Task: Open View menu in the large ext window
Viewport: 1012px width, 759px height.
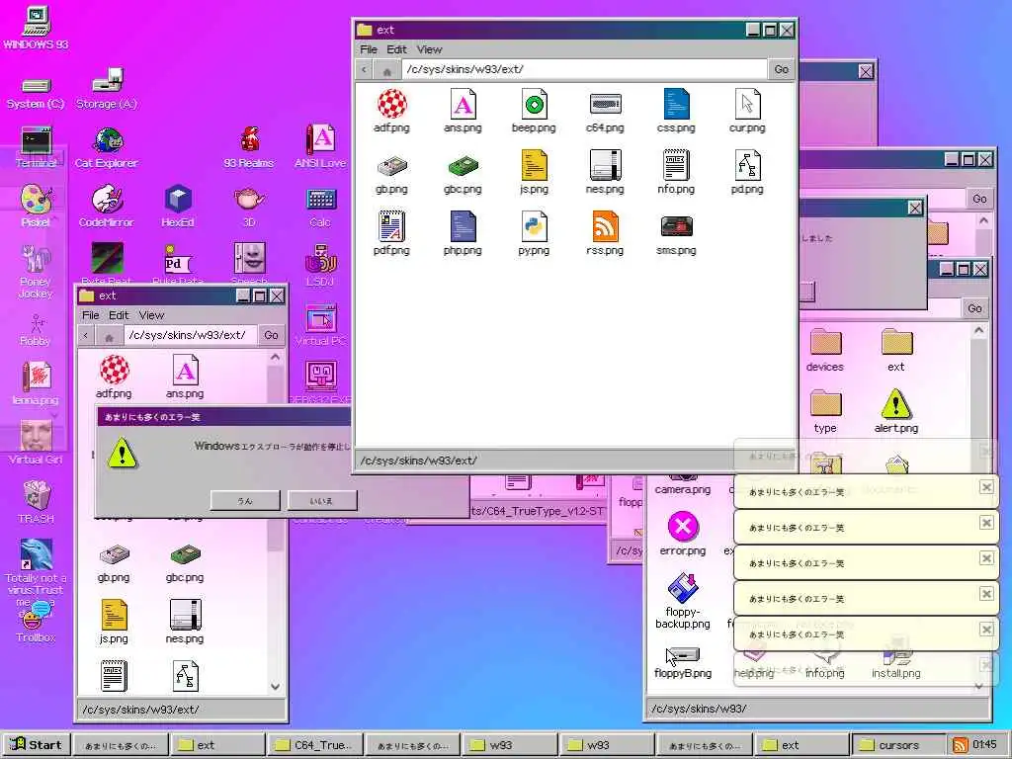Action: click(429, 49)
